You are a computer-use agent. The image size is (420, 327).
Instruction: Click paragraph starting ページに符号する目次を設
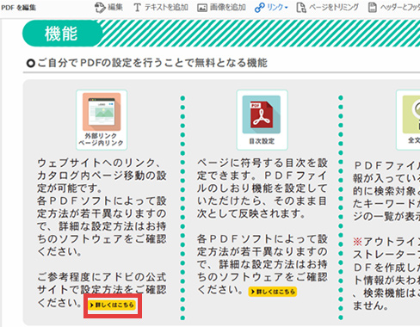click(x=262, y=188)
